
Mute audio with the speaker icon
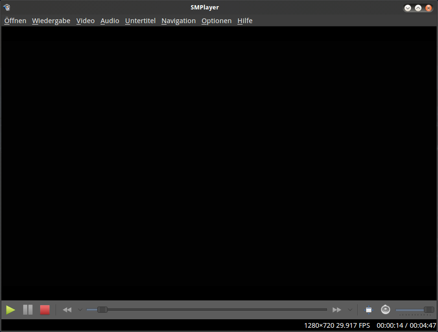pyautogui.click(x=386, y=310)
